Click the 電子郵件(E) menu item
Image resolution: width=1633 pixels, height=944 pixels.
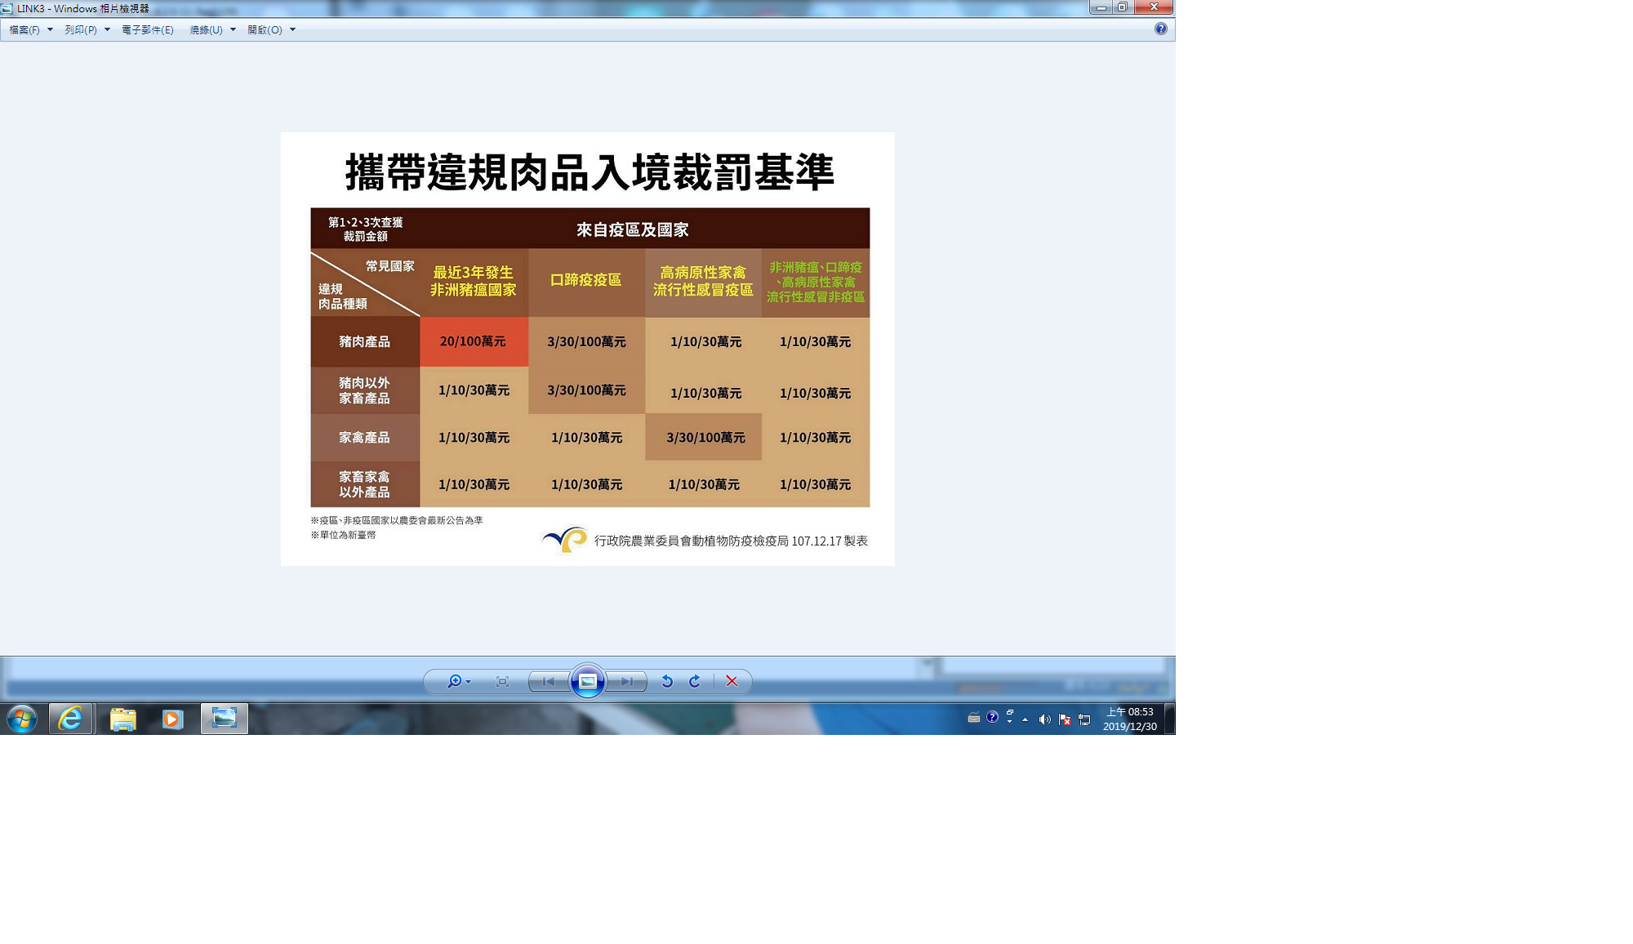148,29
